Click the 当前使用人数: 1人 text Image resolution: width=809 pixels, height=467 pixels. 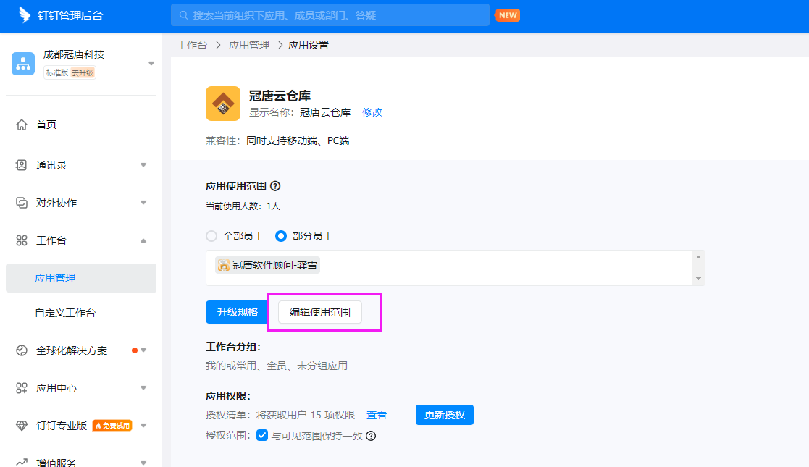click(x=243, y=206)
